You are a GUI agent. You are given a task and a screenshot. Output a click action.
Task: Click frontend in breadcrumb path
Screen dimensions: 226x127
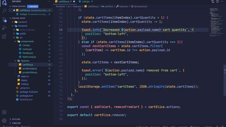[x=60, y=6]
